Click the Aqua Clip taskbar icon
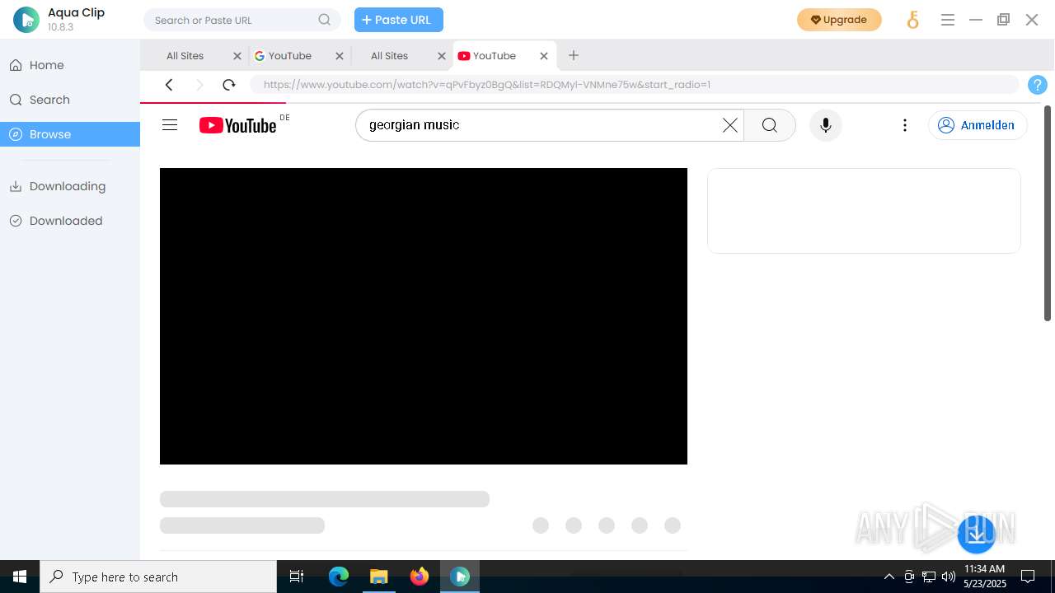Screen dimensions: 1055x593 point(460,577)
